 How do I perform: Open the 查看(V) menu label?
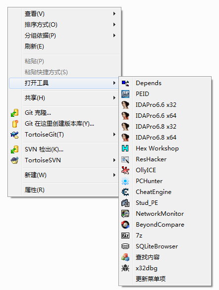click(x=35, y=14)
